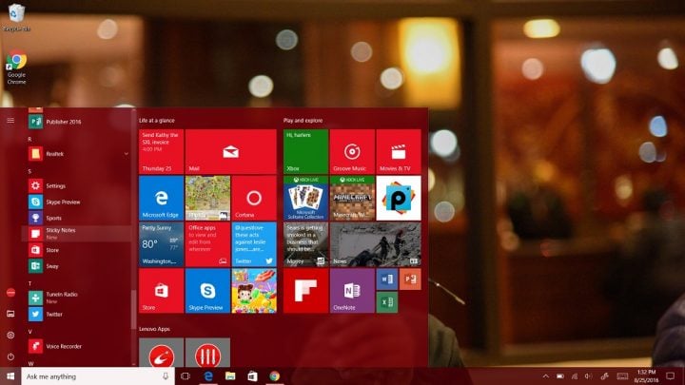Open Settings gear in the Start rail
685x385 pixels.
10,335
